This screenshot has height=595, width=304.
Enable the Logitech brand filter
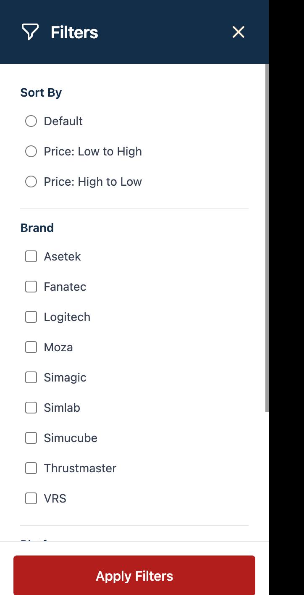pos(31,317)
